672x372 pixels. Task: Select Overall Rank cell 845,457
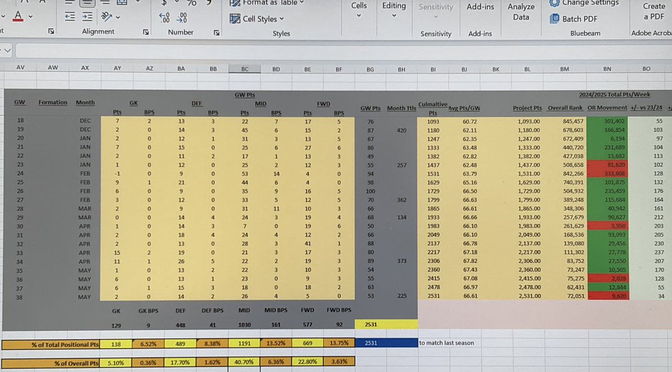(566, 121)
